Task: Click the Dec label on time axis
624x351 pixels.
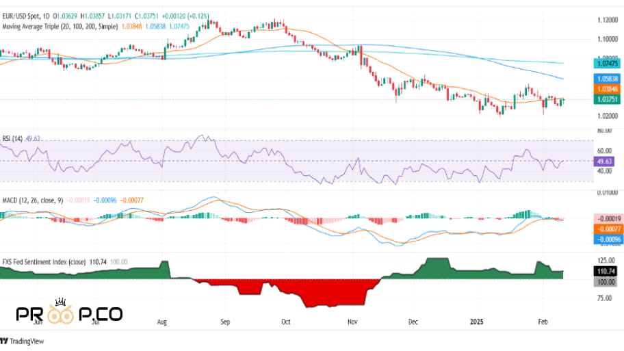Action: (x=413, y=322)
